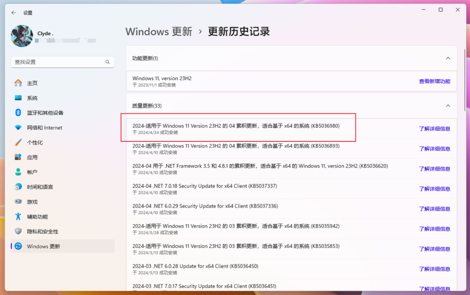
Task: Click the 查看新增功能 link
Action: [x=435, y=81]
